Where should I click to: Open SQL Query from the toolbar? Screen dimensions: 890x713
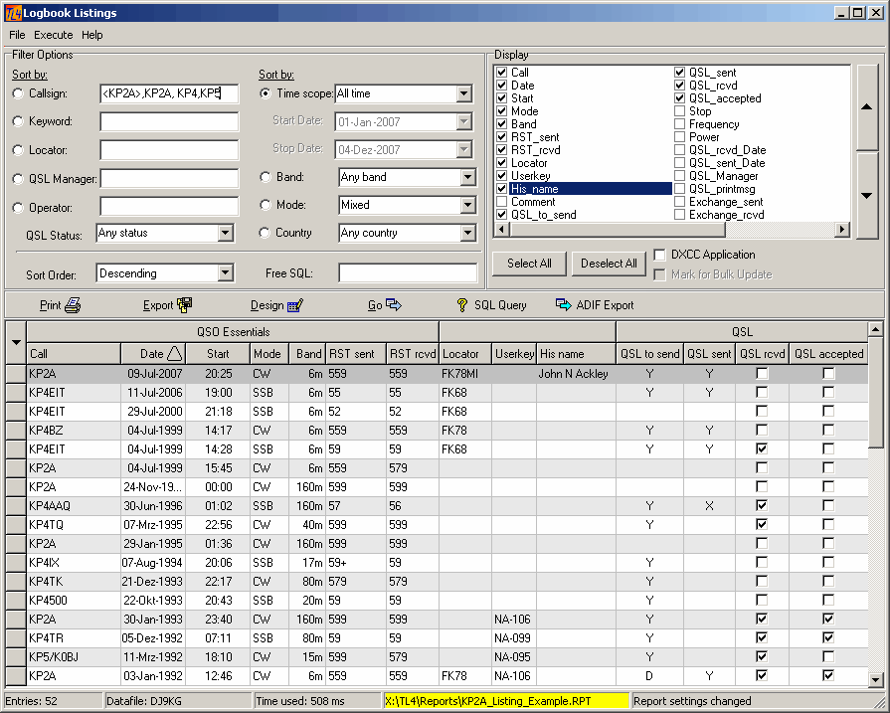coord(491,305)
